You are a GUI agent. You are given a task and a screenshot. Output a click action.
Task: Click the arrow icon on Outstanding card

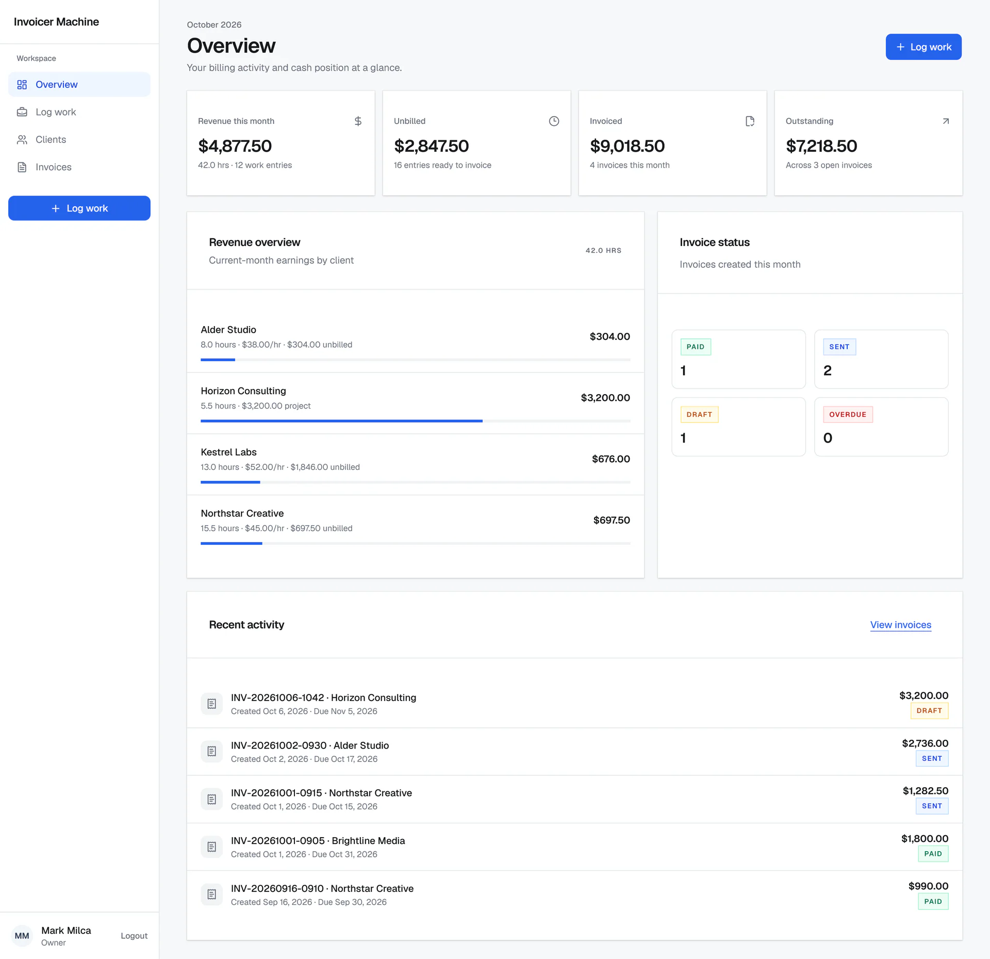(x=946, y=121)
